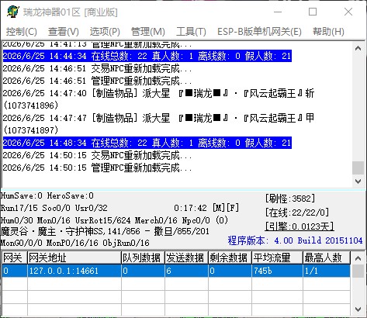Viewport: 367px width, 318px height.
Task: Minimize the 瑞龙神器01区 window
Action: pyautogui.click(x=278, y=12)
